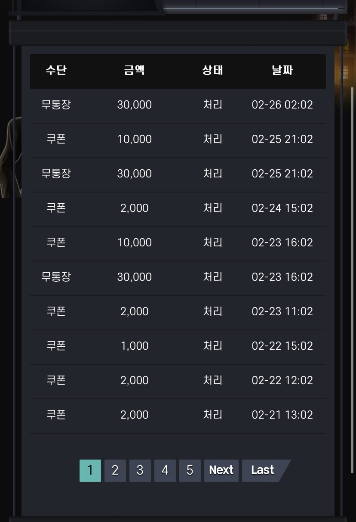Click the 금액 column header
The image size is (356, 522).
click(135, 70)
